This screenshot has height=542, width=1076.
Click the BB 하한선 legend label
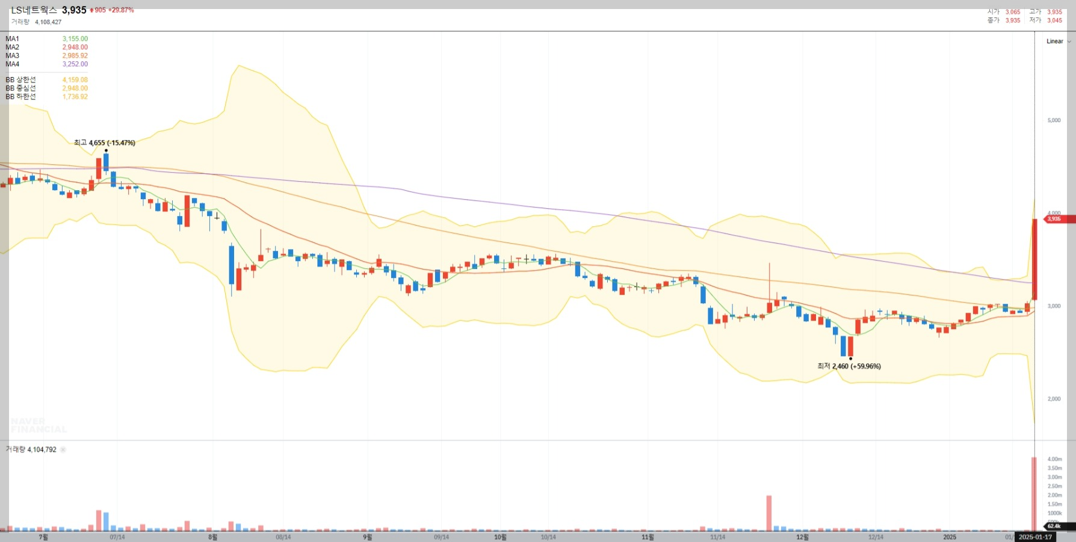coord(20,96)
